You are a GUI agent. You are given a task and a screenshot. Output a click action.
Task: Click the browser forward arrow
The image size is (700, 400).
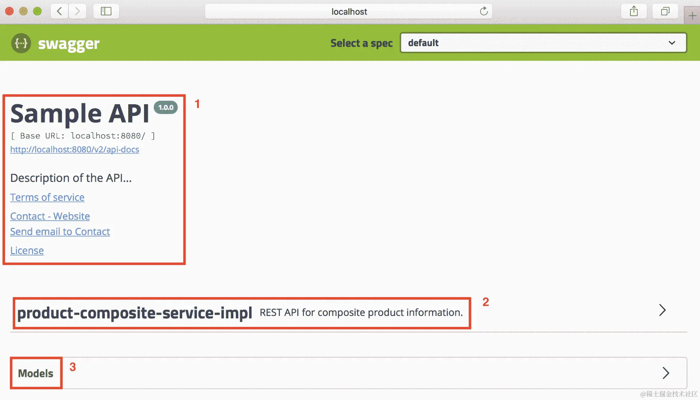(x=77, y=11)
